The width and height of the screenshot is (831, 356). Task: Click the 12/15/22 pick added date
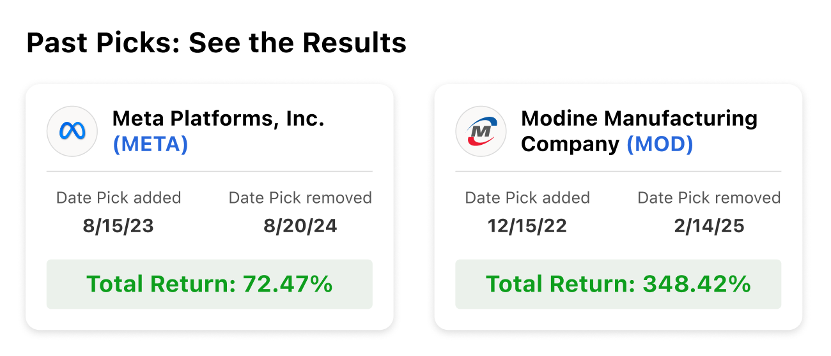pyautogui.click(x=527, y=226)
